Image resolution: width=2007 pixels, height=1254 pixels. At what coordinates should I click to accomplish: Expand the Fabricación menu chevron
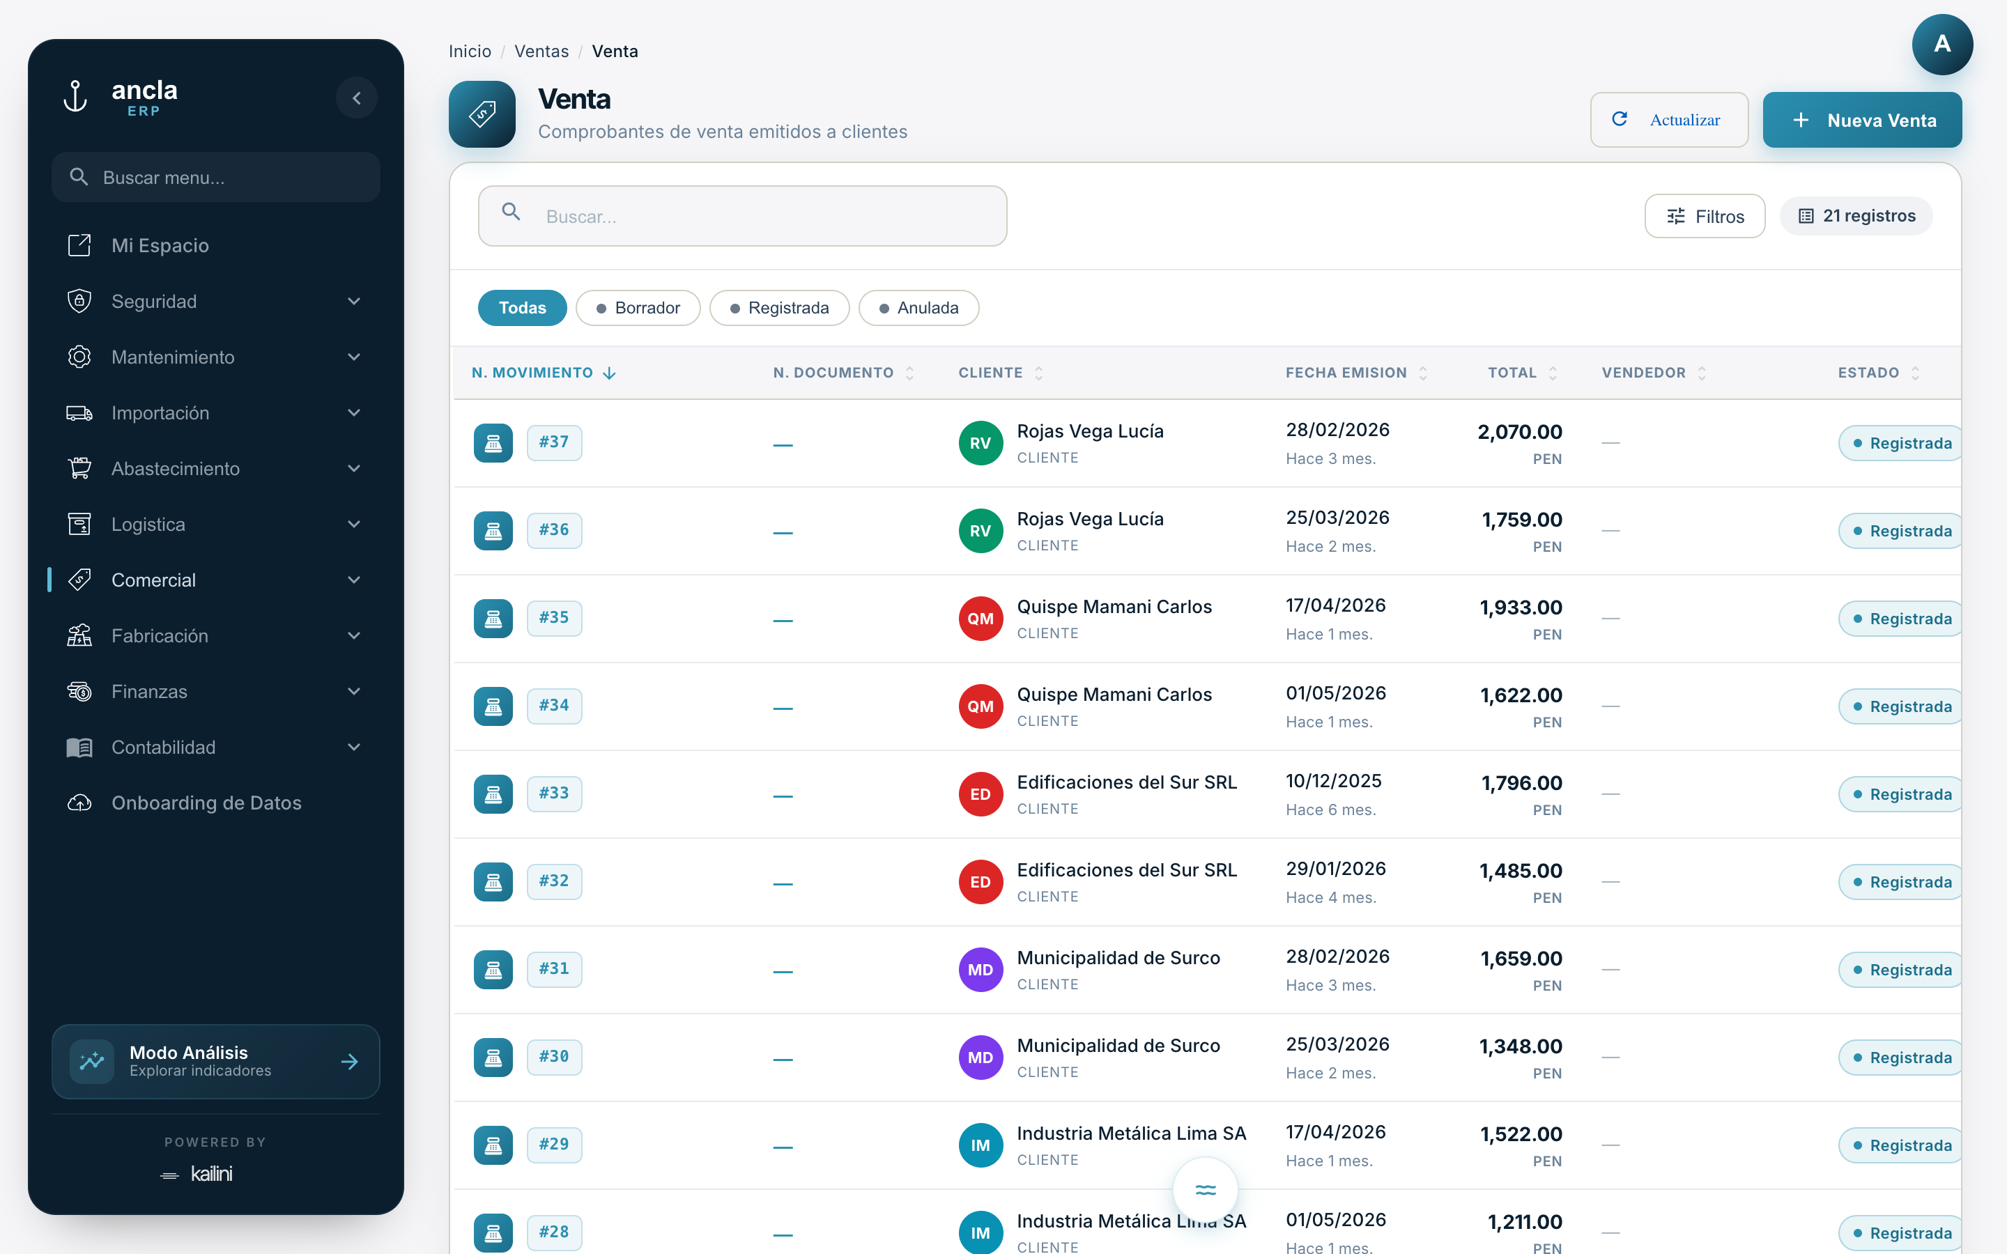[x=354, y=635]
